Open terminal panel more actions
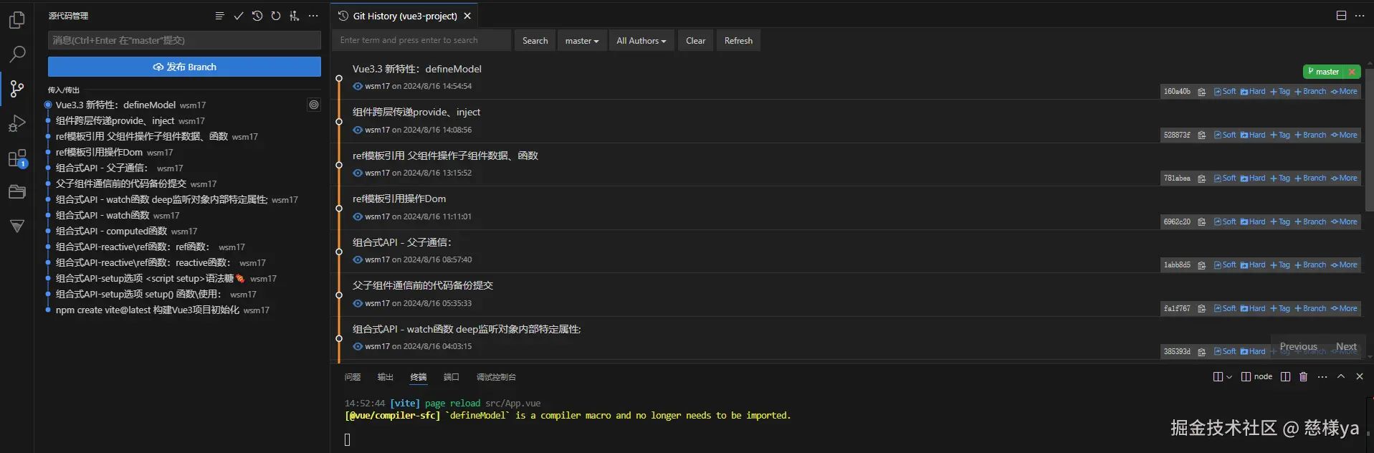Image resolution: width=1374 pixels, height=453 pixels. [x=1322, y=377]
